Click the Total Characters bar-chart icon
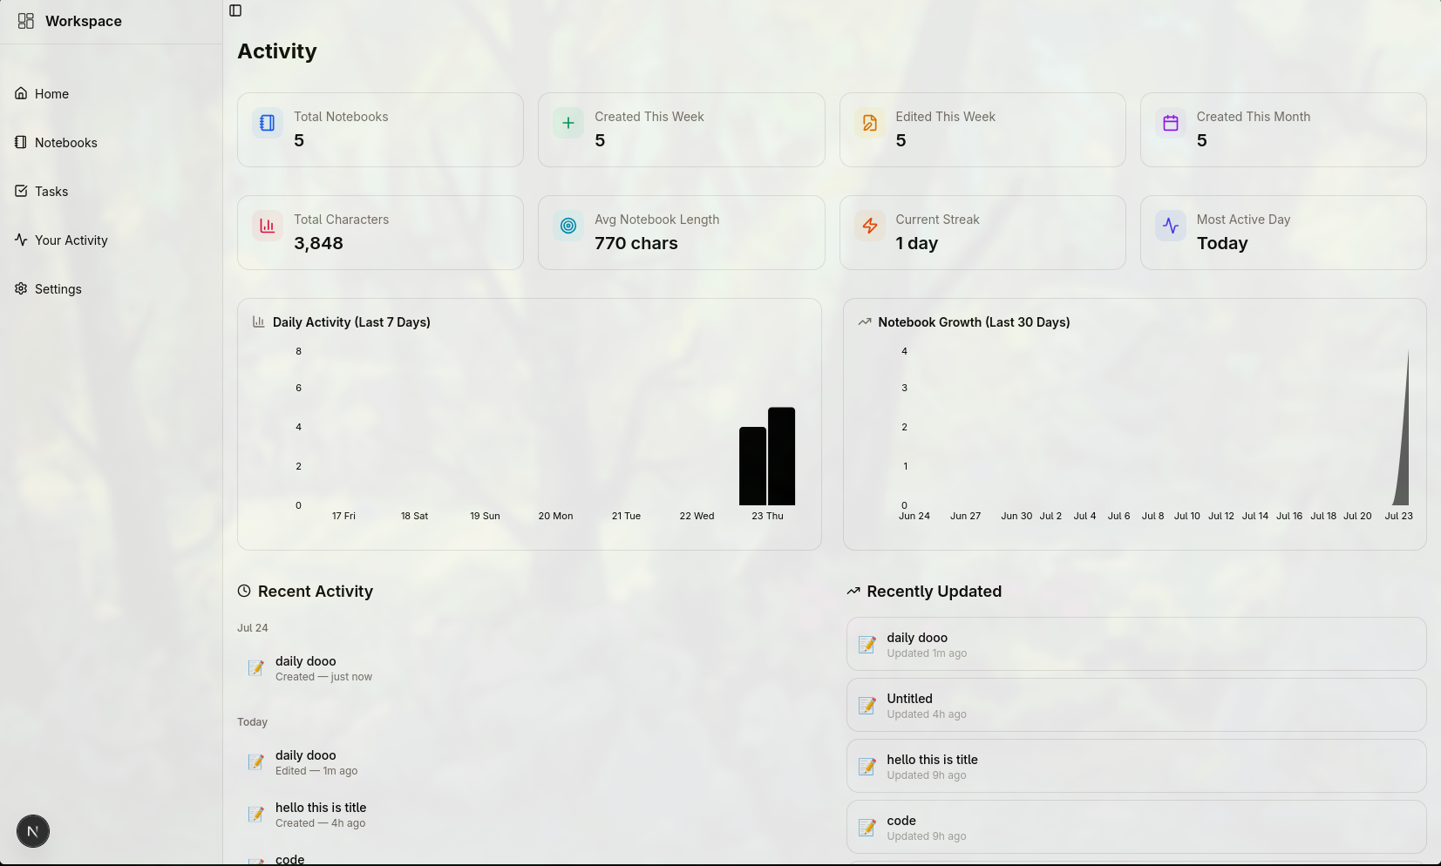The image size is (1441, 866). (x=268, y=226)
